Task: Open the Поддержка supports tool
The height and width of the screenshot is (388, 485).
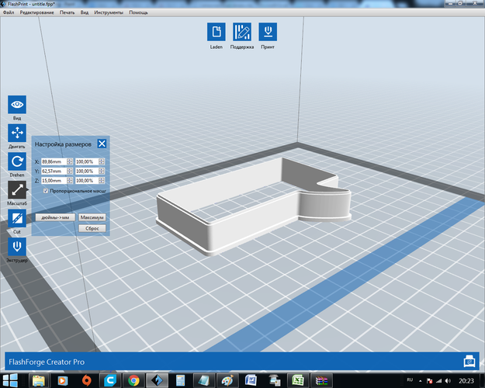Action: click(242, 32)
